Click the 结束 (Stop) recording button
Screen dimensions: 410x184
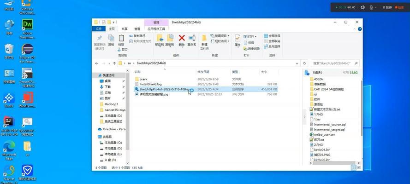tap(399, 7)
